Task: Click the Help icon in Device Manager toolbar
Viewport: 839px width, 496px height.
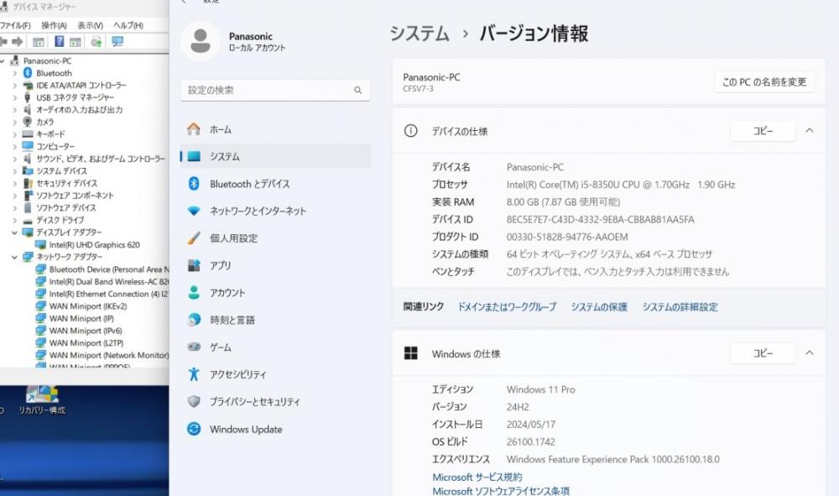Action: pyautogui.click(x=60, y=42)
